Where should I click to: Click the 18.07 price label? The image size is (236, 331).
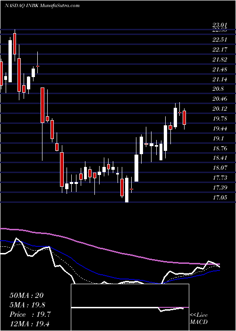219,168
